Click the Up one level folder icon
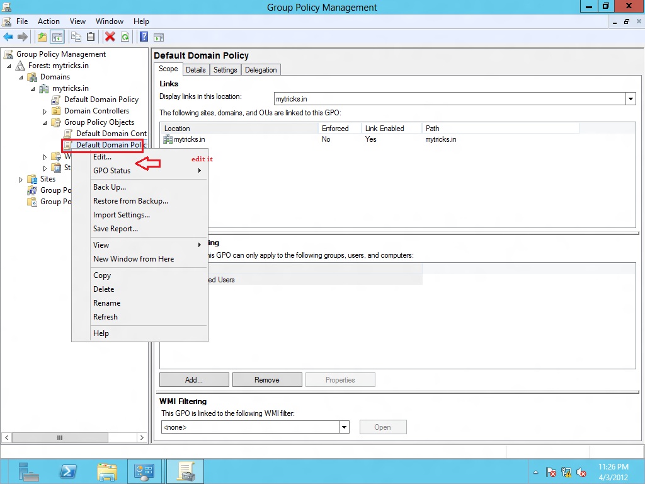The image size is (645, 484). click(42, 37)
